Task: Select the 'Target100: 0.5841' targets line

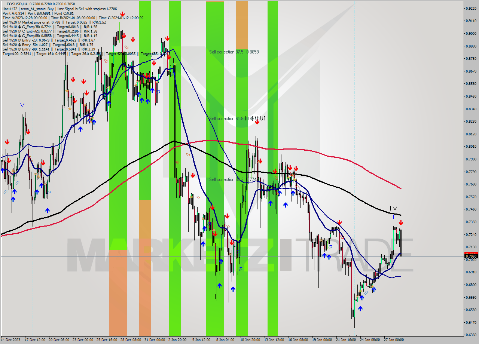Action: point(86,53)
